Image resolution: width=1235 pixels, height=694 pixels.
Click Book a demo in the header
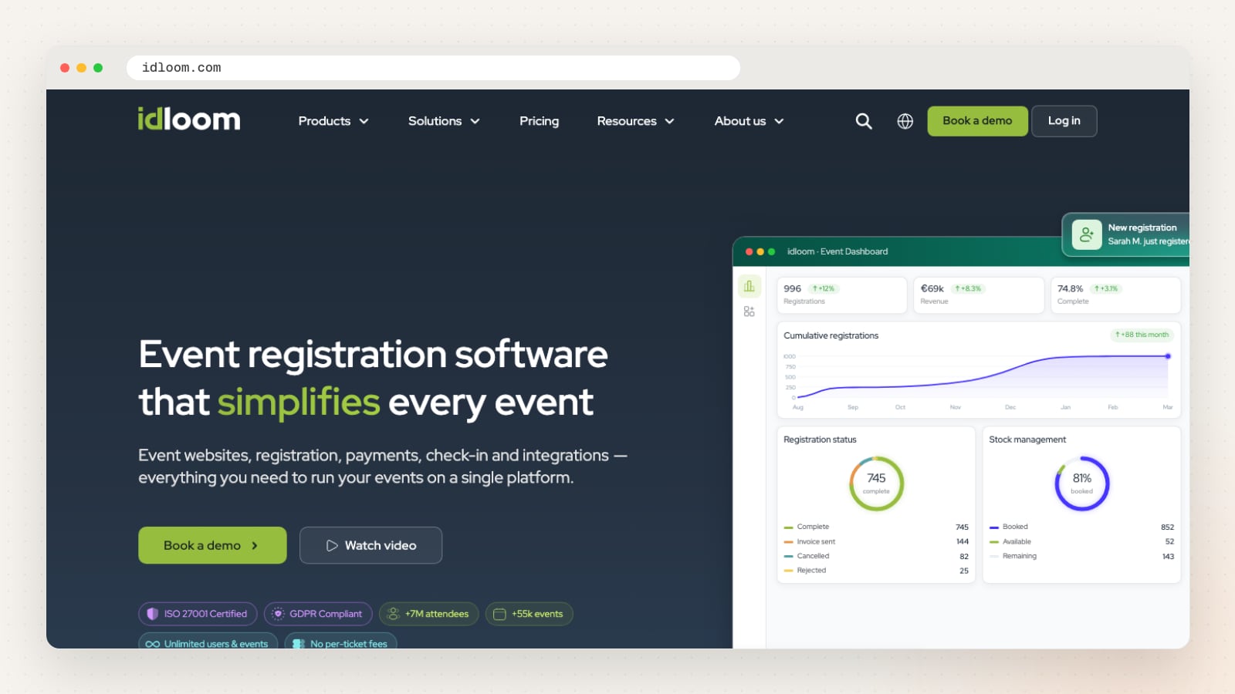click(x=977, y=121)
